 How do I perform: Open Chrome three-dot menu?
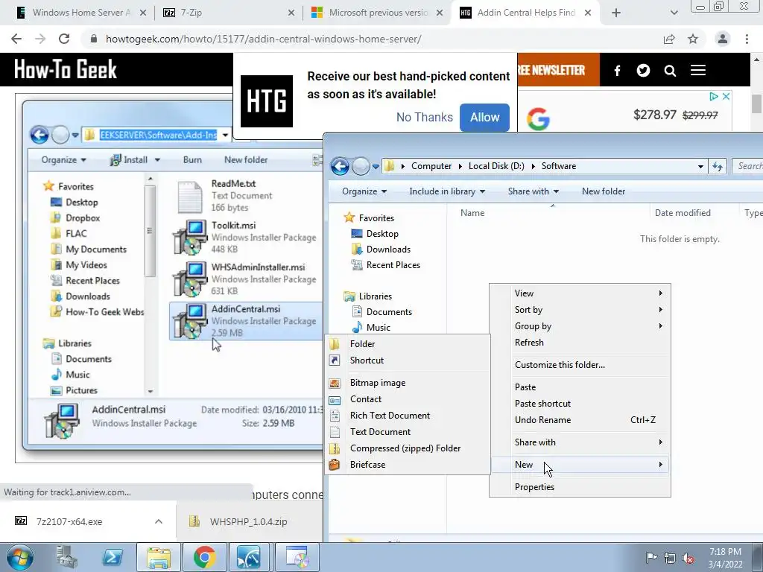pos(747,39)
